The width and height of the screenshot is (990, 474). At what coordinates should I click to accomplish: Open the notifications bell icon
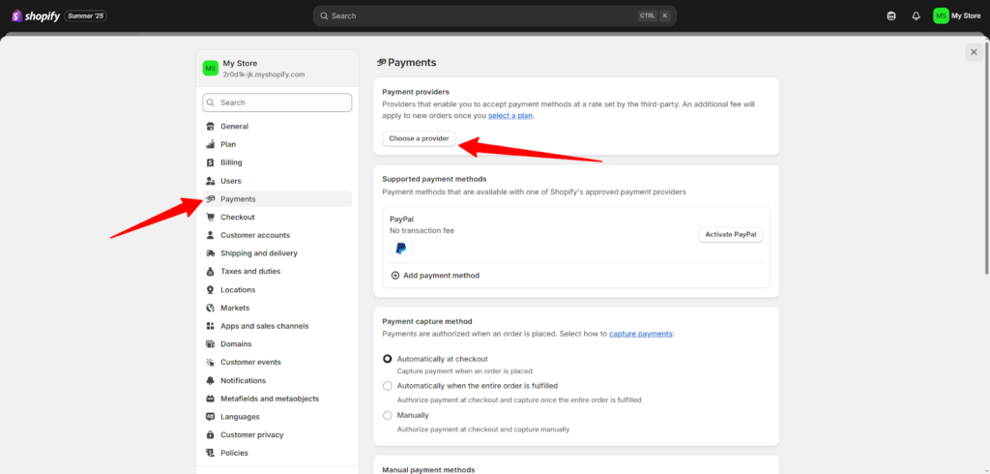[916, 15]
